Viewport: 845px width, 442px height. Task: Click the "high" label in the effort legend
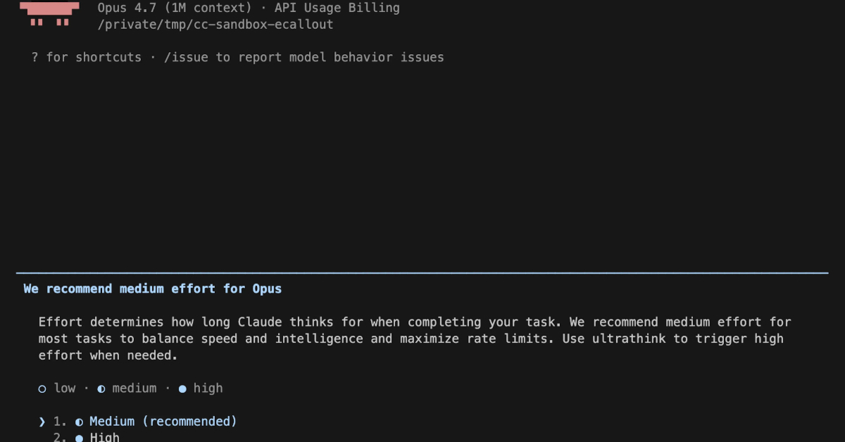[208, 389]
